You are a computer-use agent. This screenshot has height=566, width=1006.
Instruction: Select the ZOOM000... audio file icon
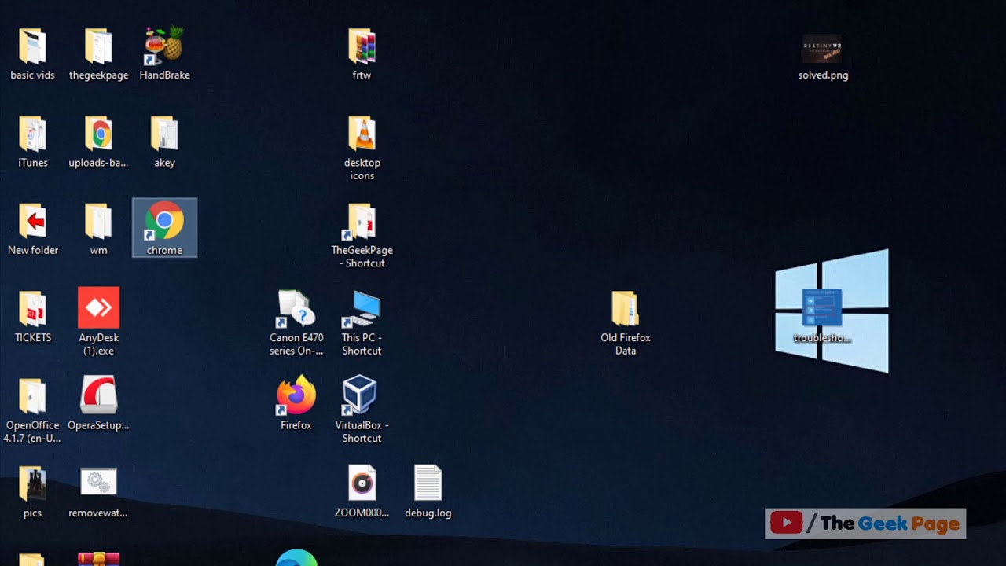pos(362,483)
